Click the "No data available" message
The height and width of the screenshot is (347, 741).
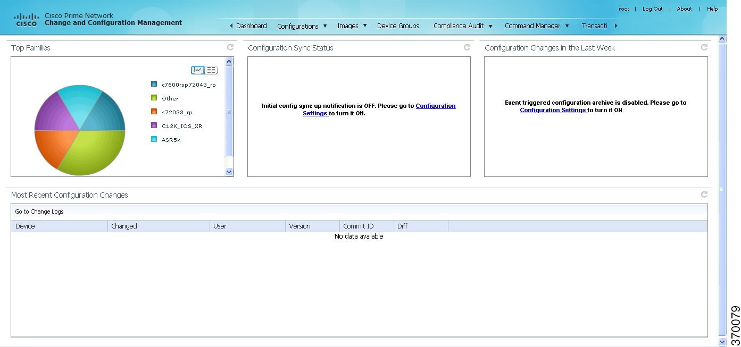359,236
